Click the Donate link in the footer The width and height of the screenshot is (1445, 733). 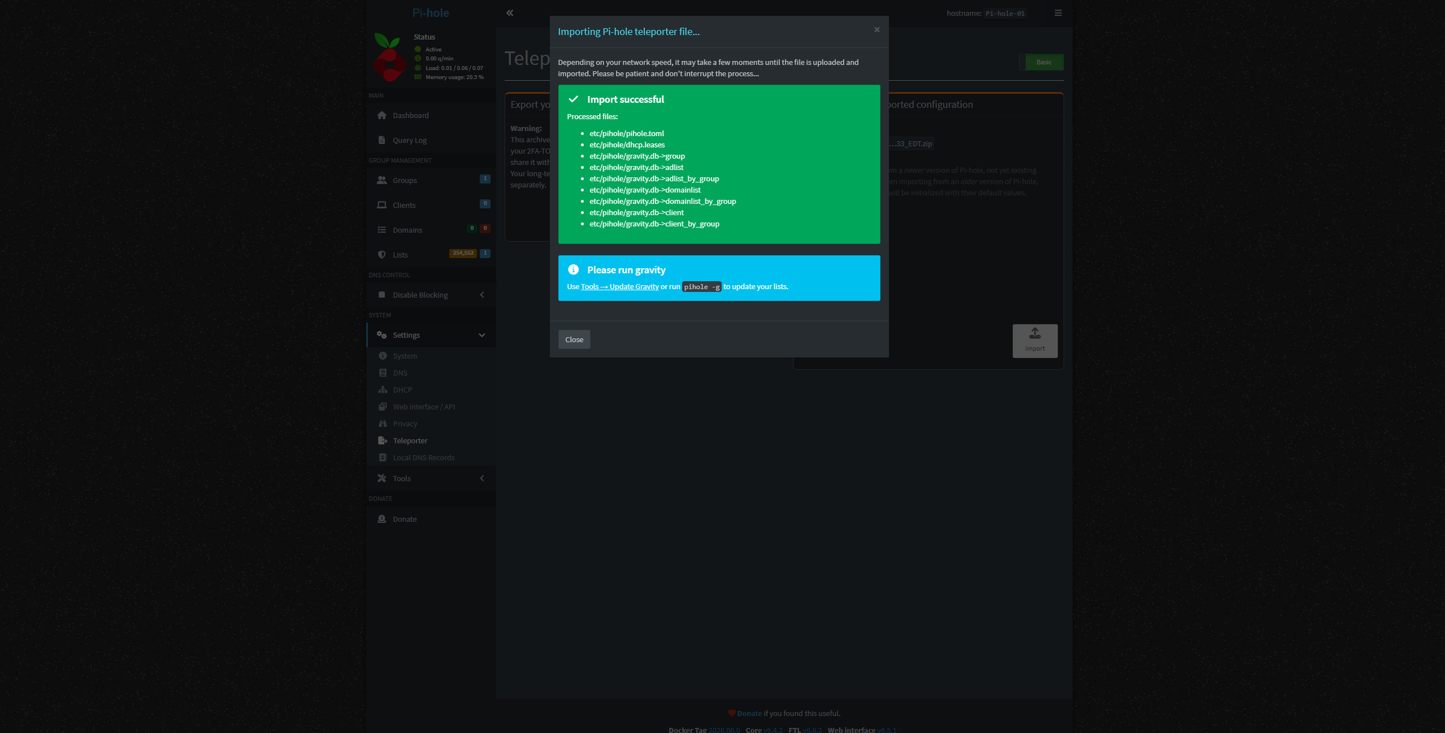pyautogui.click(x=749, y=713)
